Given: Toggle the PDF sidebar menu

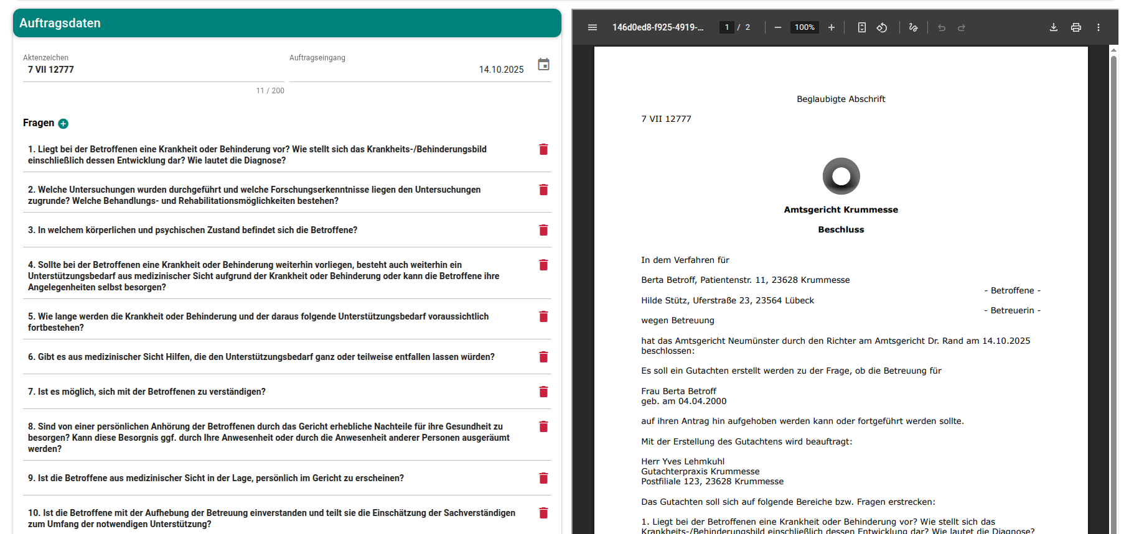Looking at the screenshot, I should point(593,27).
